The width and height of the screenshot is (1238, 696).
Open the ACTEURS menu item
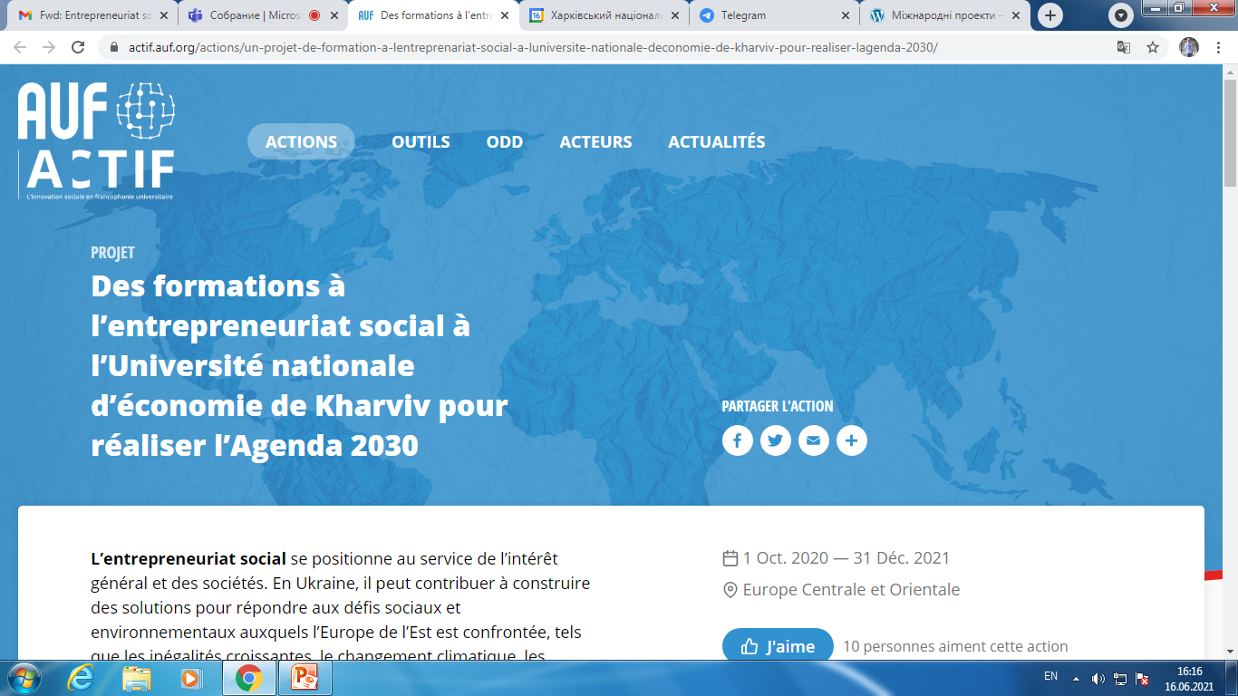[595, 141]
